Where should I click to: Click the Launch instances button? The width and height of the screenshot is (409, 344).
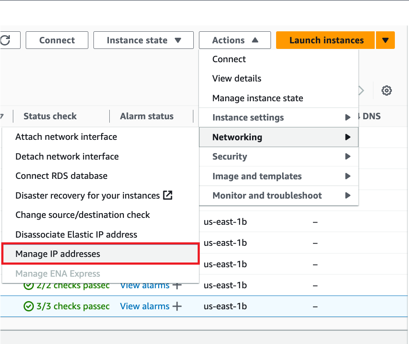(x=325, y=40)
